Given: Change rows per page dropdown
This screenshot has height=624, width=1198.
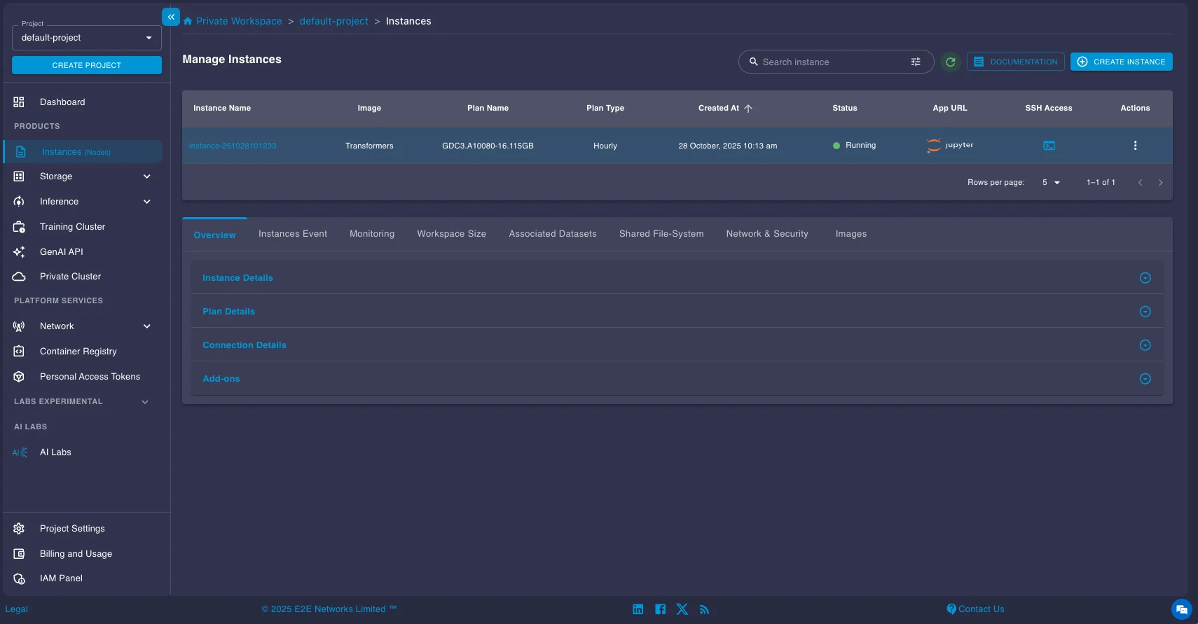Looking at the screenshot, I should [x=1050, y=183].
